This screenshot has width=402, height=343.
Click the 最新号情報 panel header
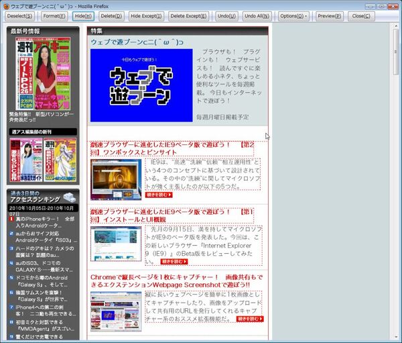tap(43, 32)
